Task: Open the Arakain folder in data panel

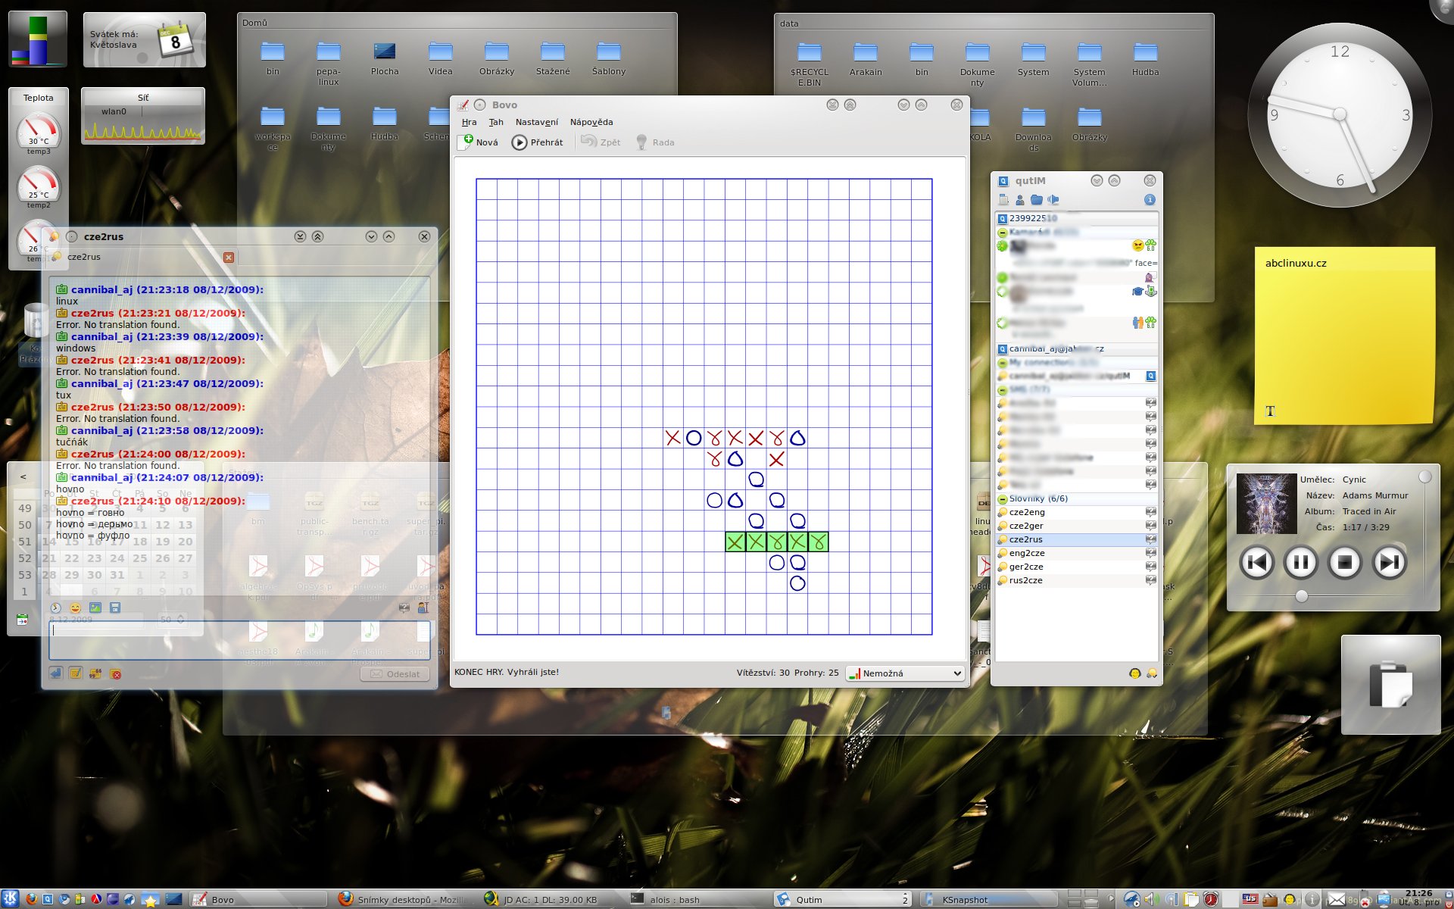Action: 866,59
